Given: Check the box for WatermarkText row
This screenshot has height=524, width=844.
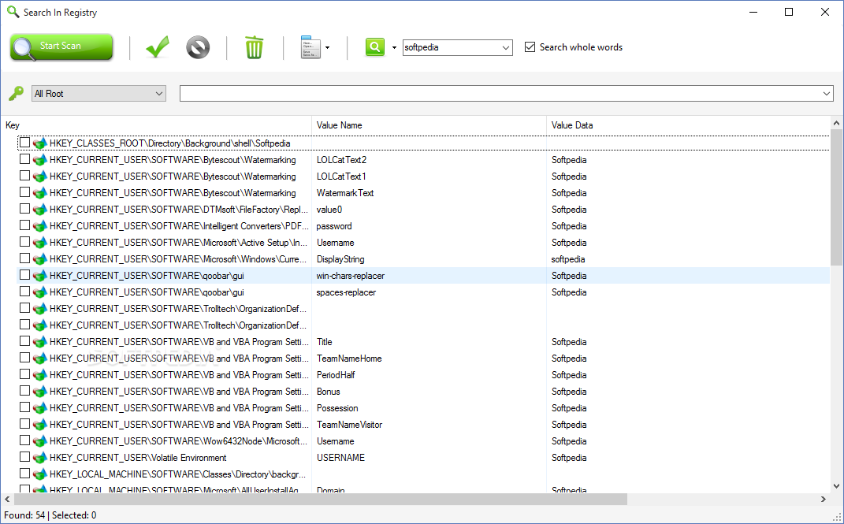Looking at the screenshot, I should [x=24, y=192].
